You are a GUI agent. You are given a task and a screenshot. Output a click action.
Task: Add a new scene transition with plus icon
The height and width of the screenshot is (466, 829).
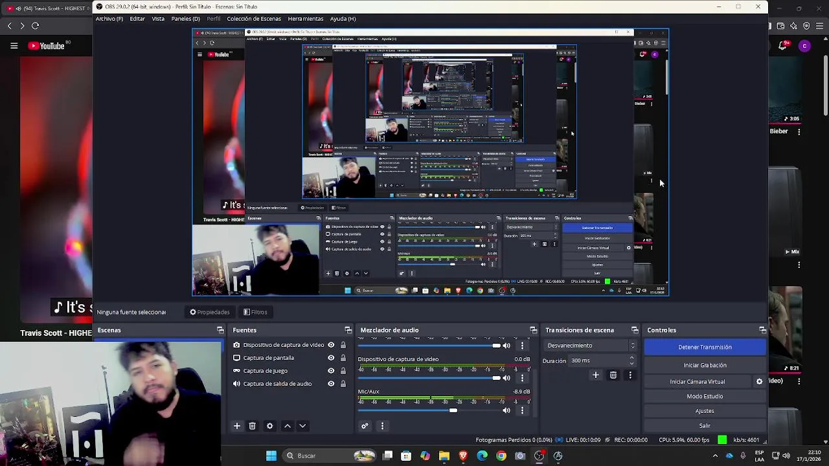coord(596,375)
